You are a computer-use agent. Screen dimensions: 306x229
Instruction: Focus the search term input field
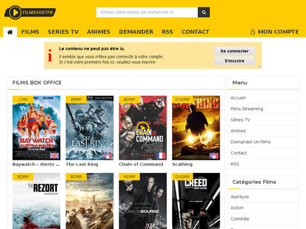click(147, 12)
